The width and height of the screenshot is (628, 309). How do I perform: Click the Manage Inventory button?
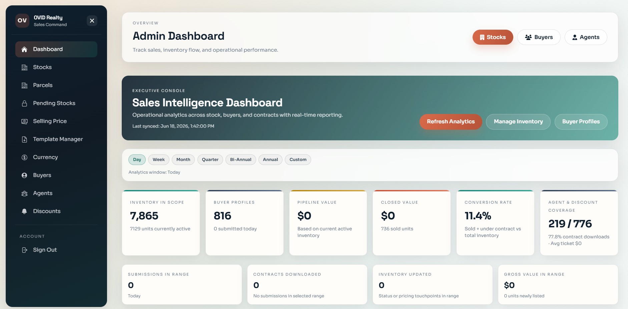pyautogui.click(x=518, y=122)
